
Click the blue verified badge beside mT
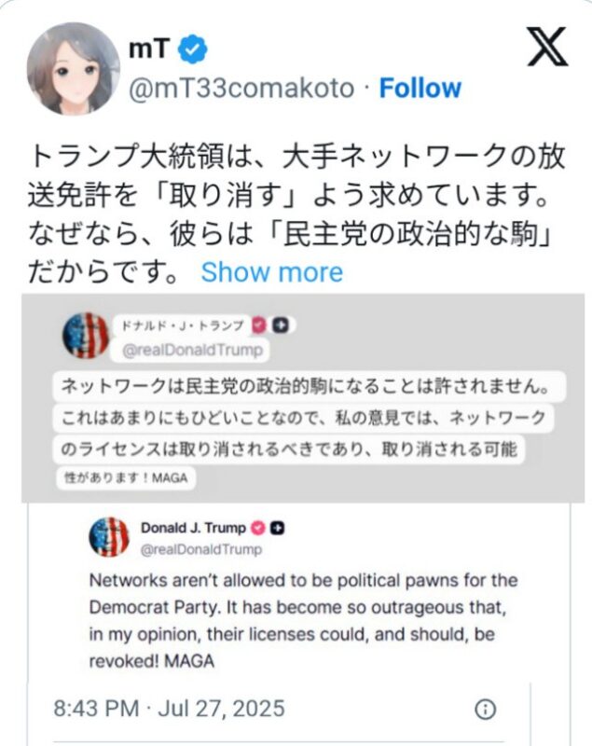pos(193,48)
